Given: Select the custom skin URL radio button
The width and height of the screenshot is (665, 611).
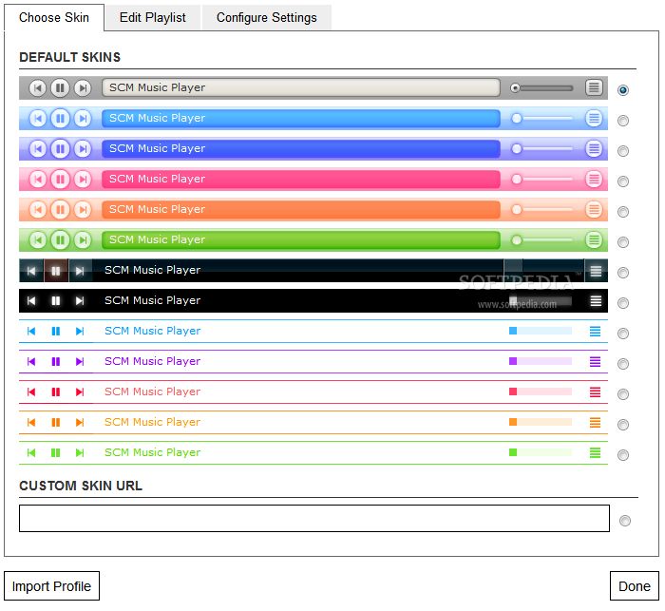Looking at the screenshot, I should tap(625, 521).
